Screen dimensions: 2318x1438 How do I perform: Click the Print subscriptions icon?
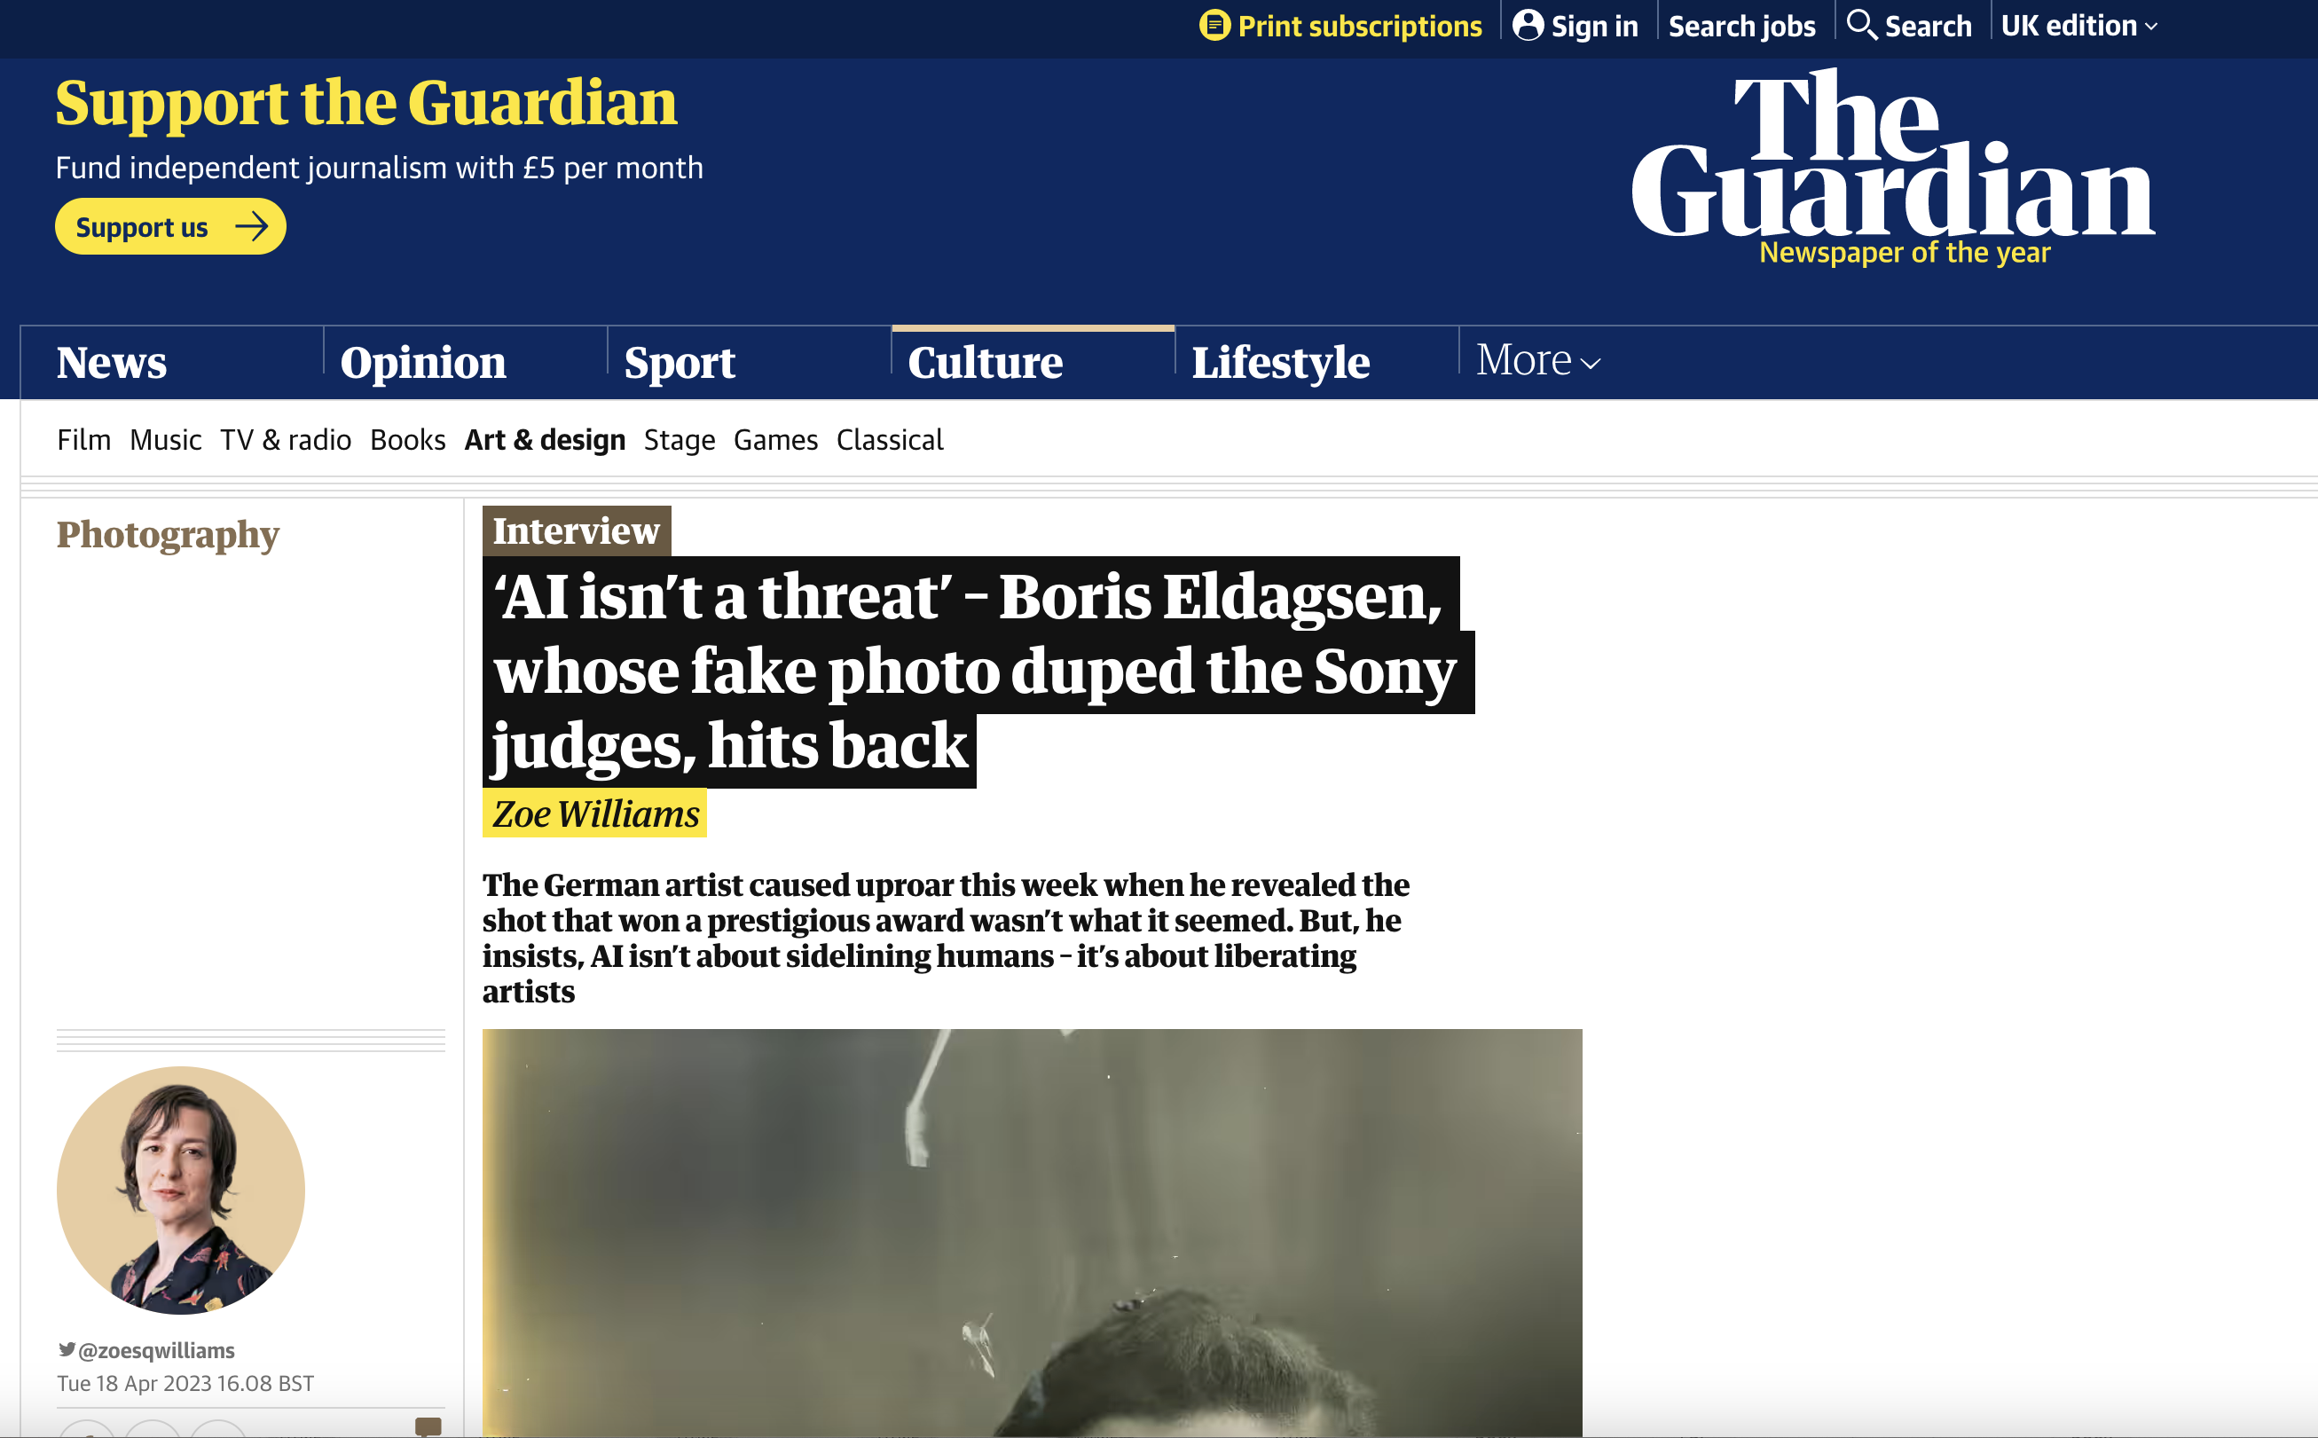(1214, 25)
